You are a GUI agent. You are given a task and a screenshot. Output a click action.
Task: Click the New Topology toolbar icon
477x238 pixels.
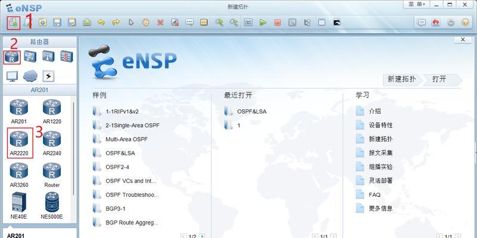(14, 23)
